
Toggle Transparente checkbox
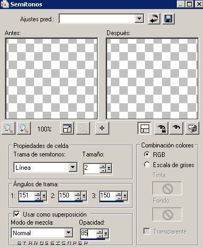click(x=147, y=231)
